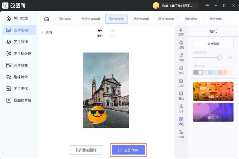Open the 叠加 overlay tool
The image size is (239, 159).
pos(181,95)
